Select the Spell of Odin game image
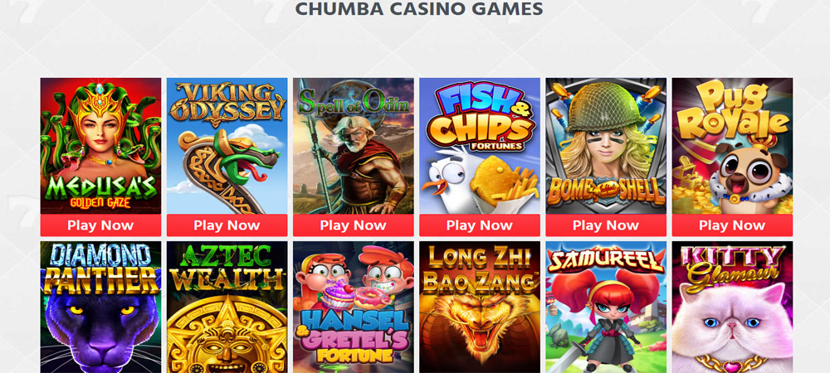This screenshot has height=373, width=830. pos(354,146)
